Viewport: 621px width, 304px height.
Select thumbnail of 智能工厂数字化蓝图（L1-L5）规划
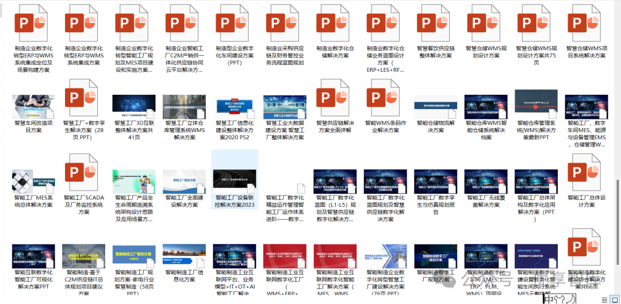coord(335,181)
